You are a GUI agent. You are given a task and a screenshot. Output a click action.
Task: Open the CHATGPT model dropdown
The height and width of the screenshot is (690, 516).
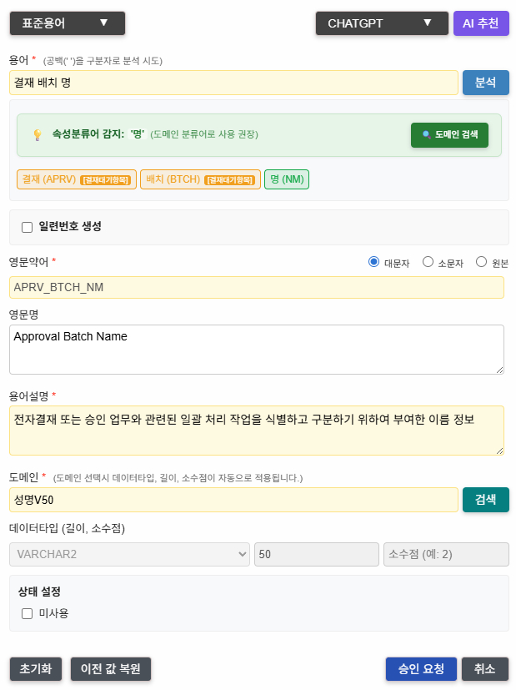point(382,23)
